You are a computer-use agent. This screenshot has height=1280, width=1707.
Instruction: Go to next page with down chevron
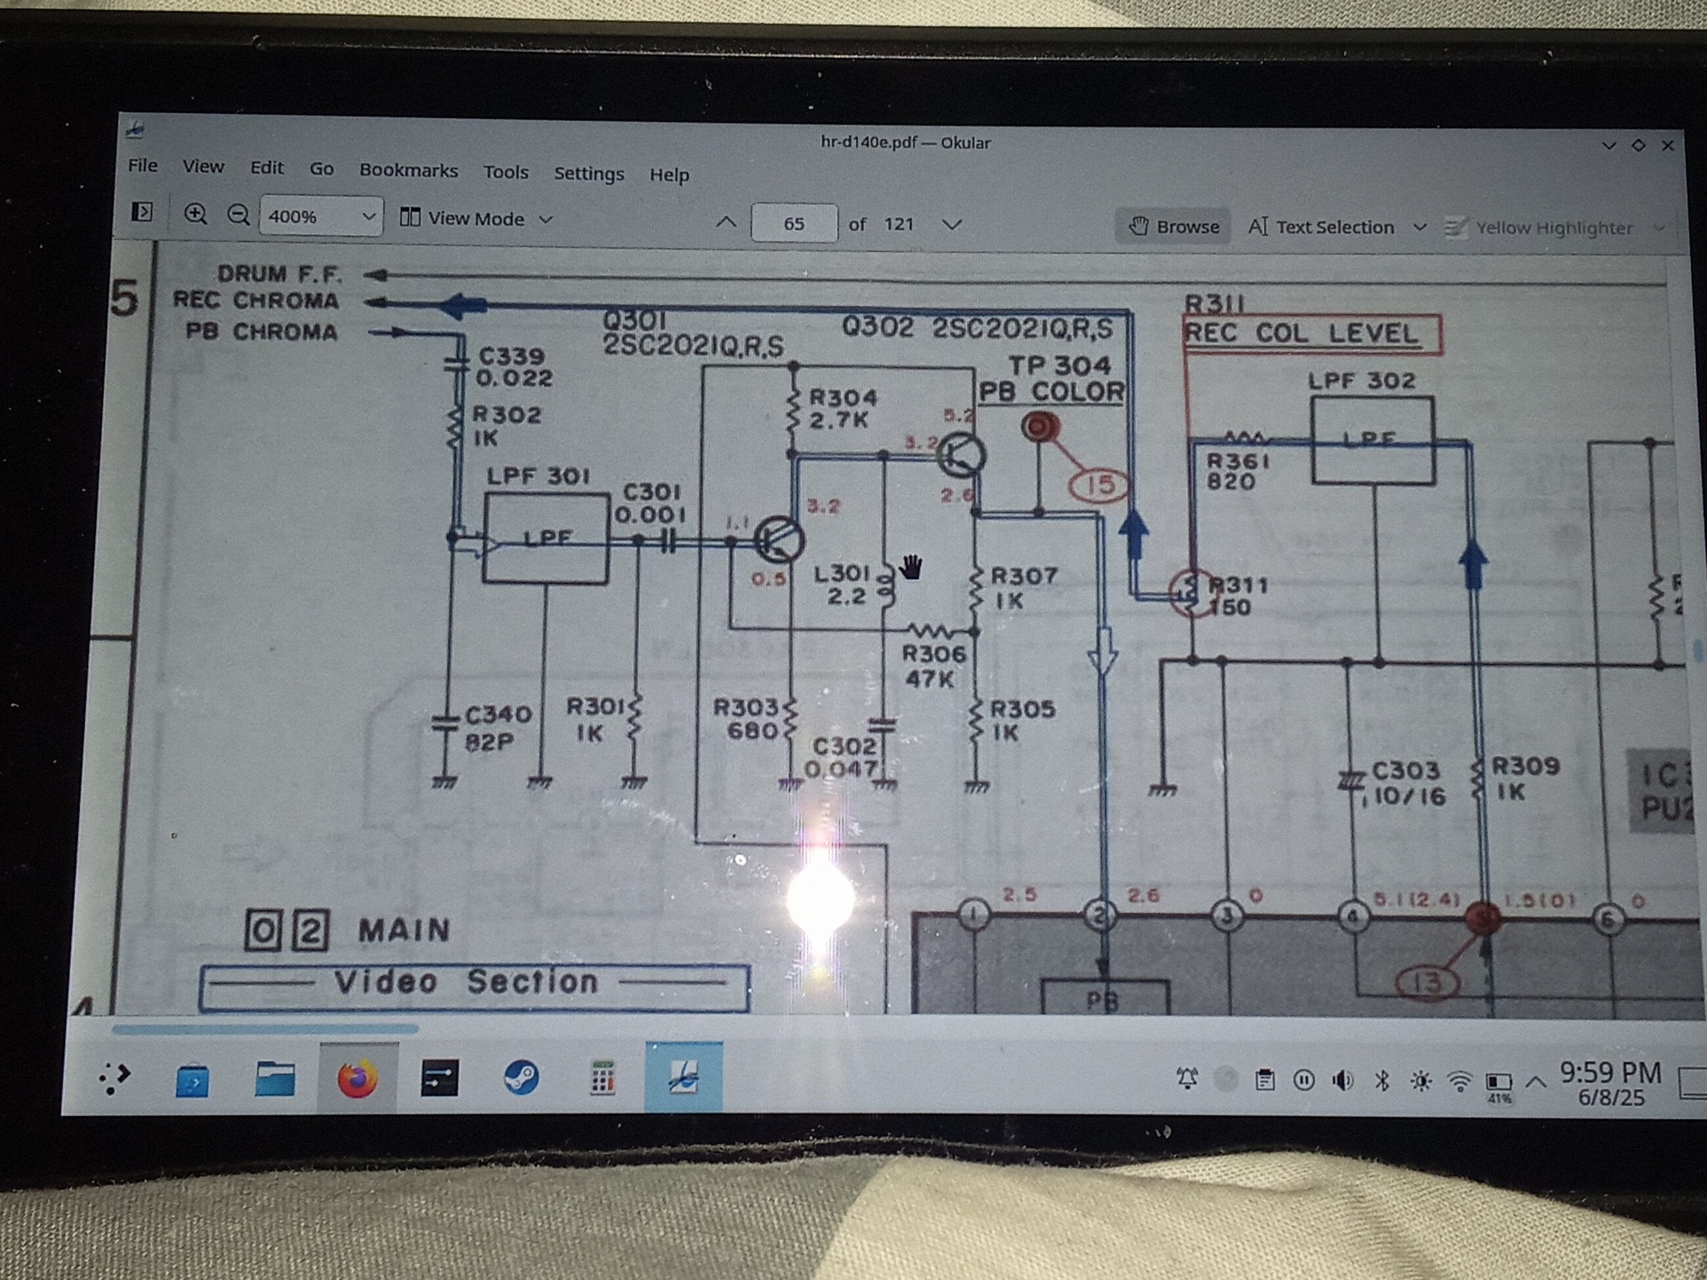pyautogui.click(x=951, y=224)
